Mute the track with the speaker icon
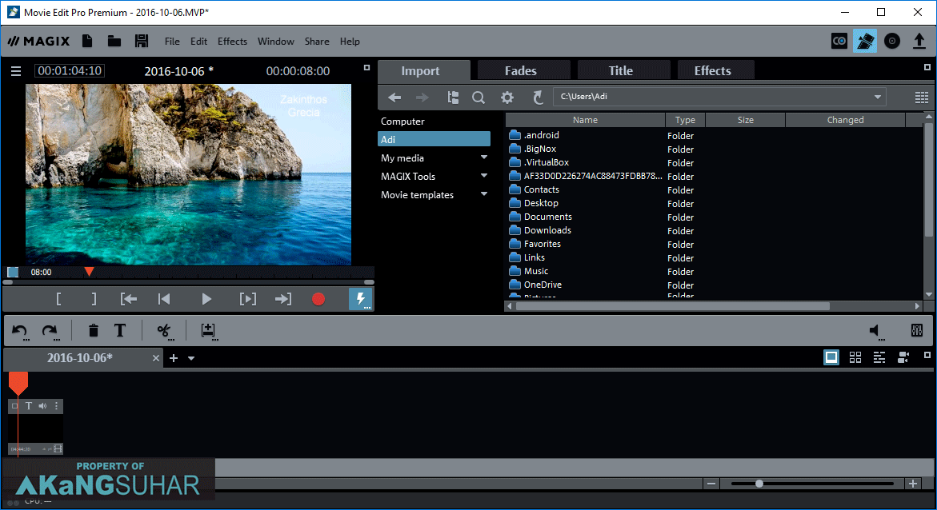937x510 pixels. click(x=42, y=406)
